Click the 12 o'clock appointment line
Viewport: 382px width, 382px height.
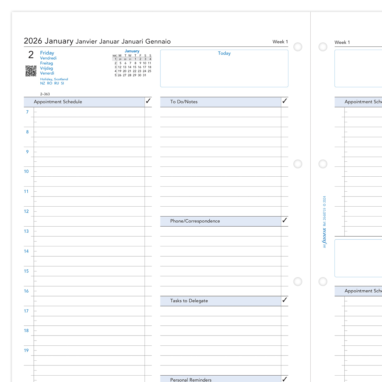point(89,211)
